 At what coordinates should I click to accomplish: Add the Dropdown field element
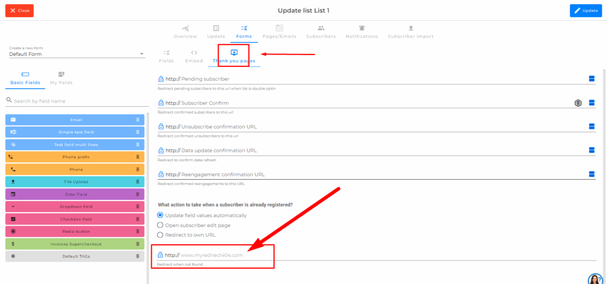(x=75, y=206)
